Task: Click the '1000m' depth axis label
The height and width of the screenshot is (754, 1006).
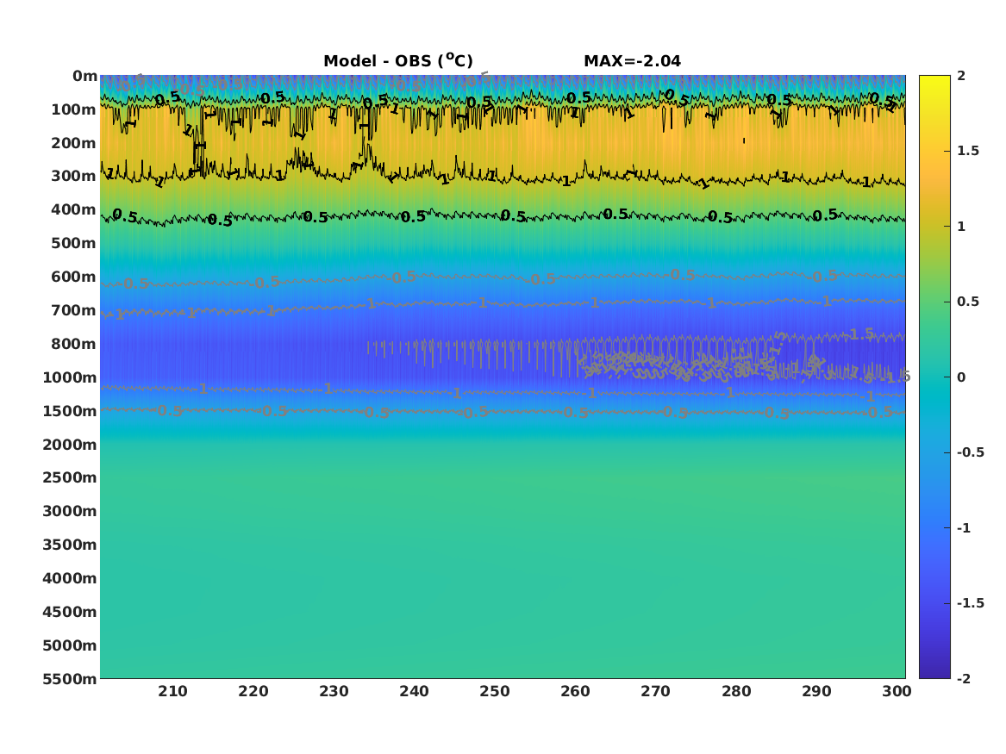Action: 70,377
